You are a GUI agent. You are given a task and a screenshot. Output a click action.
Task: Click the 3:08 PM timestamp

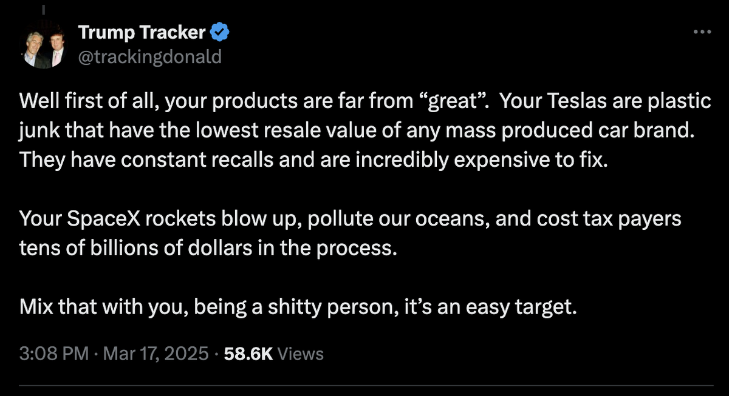(55, 354)
